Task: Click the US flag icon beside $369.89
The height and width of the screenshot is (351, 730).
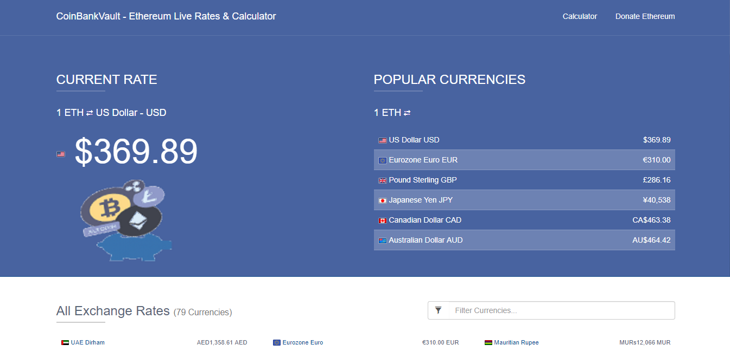Action: [60, 154]
